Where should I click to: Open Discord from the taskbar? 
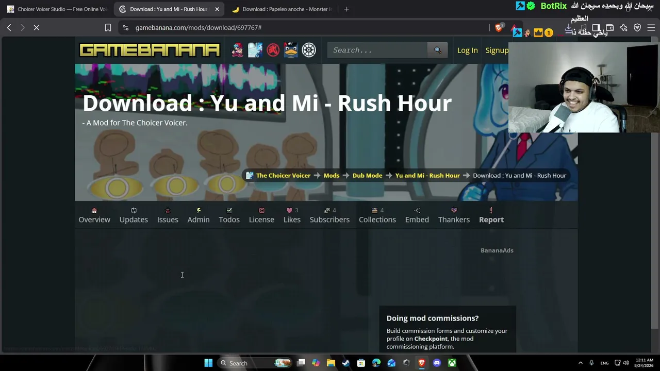point(437,363)
